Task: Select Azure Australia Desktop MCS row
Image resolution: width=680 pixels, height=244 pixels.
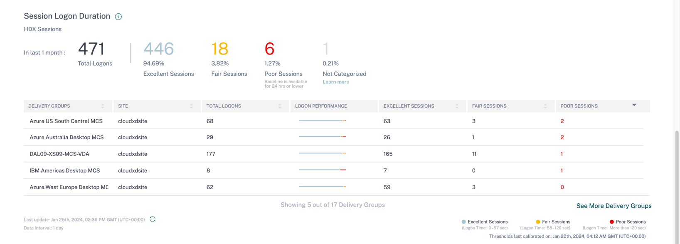Action: (67, 138)
